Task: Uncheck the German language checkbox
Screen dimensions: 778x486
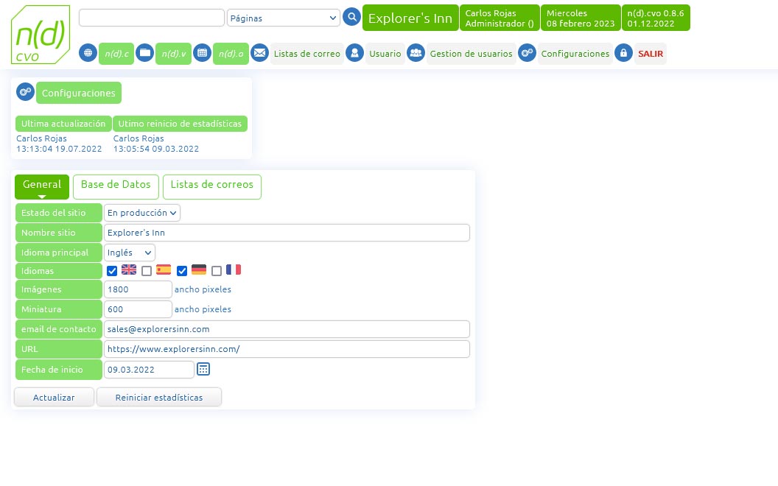Action: pos(182,271)
